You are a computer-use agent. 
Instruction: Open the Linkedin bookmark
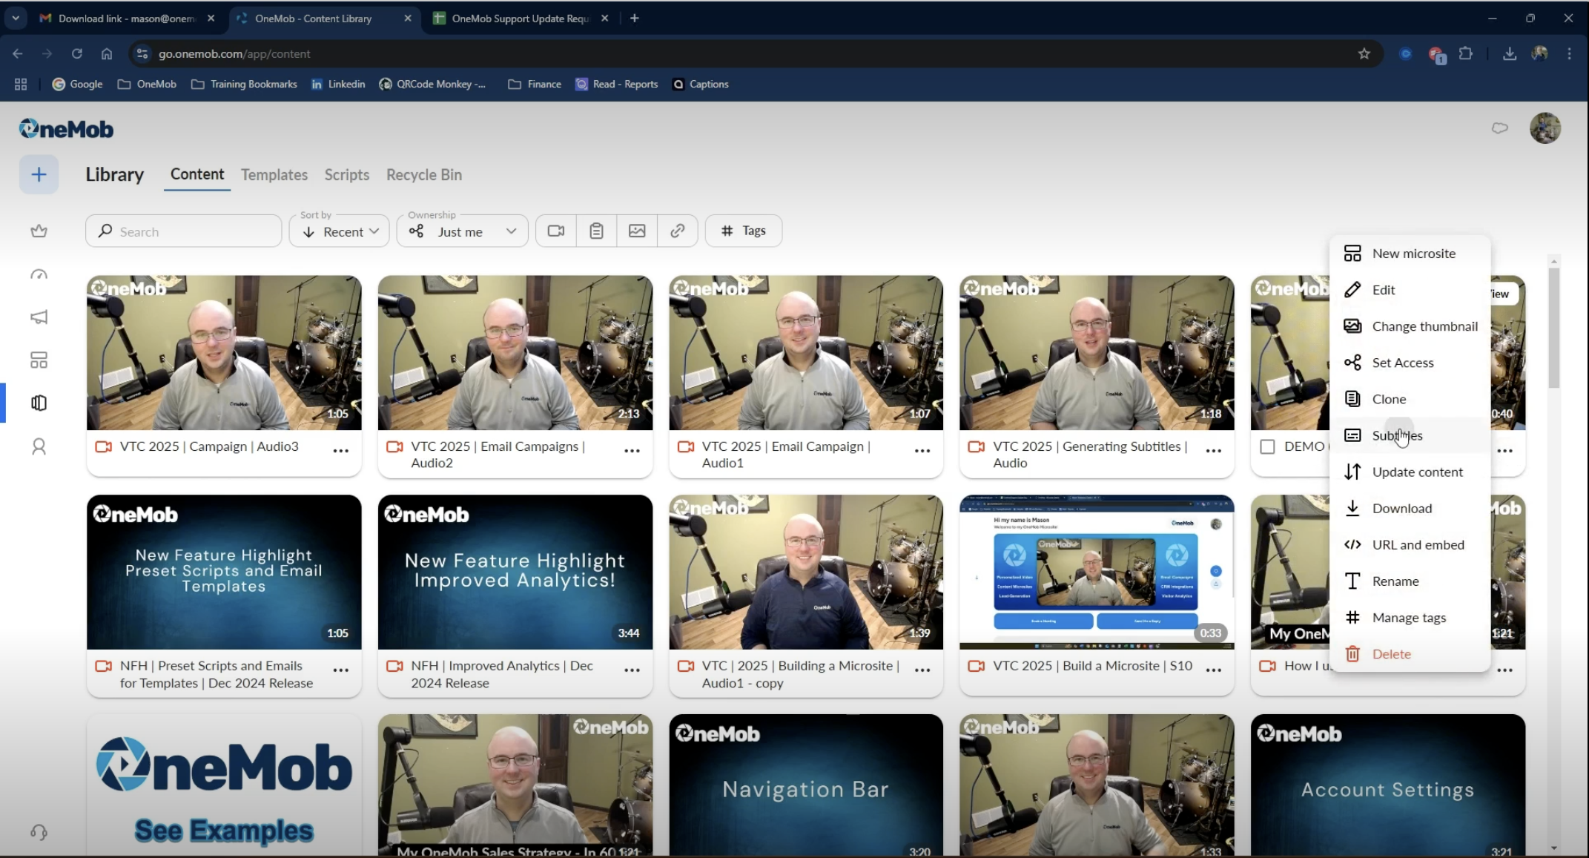click(x=338, y=84)
